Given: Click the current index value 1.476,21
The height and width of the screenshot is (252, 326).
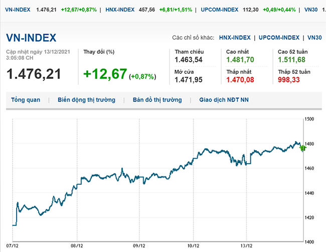Looking at the screenshot, I should [x=34, y=74].
